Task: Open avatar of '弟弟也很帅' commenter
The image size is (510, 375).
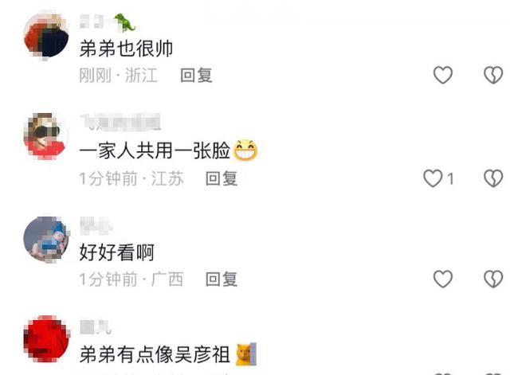Action: point(46,35)
